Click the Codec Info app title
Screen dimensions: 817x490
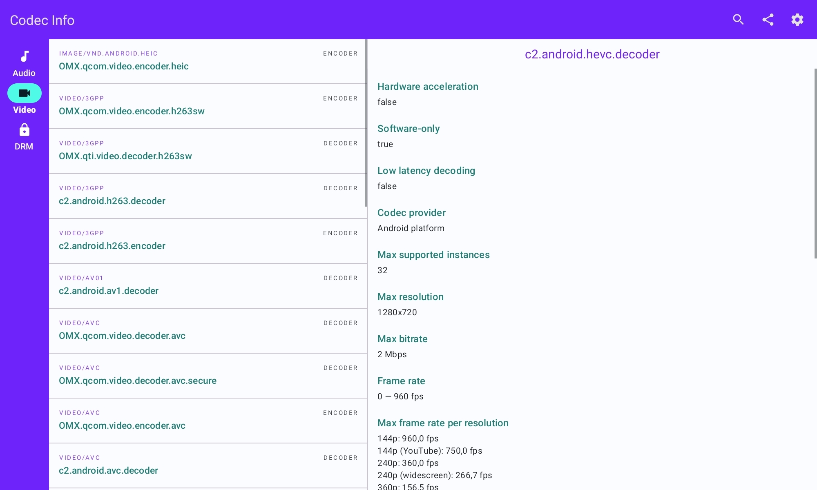42,20
